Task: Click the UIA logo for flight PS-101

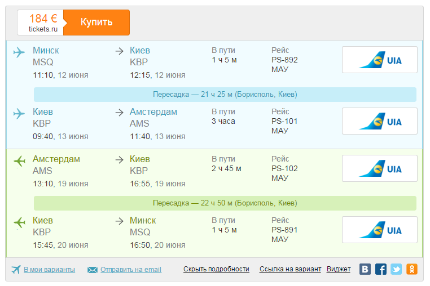Action: coord(380,121)
